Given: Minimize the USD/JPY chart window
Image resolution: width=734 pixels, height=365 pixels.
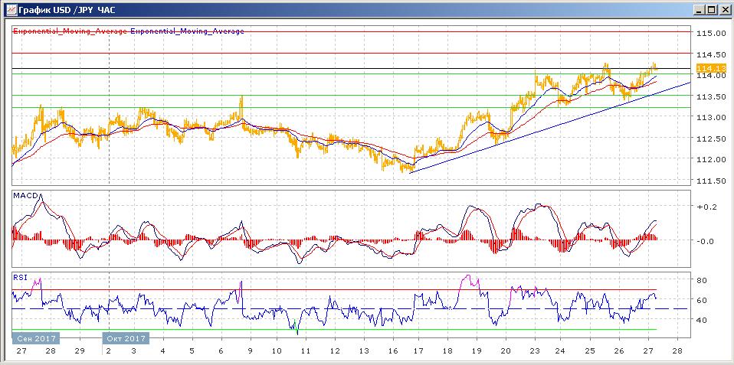Looking at the screenshot, I should (699, 9).
